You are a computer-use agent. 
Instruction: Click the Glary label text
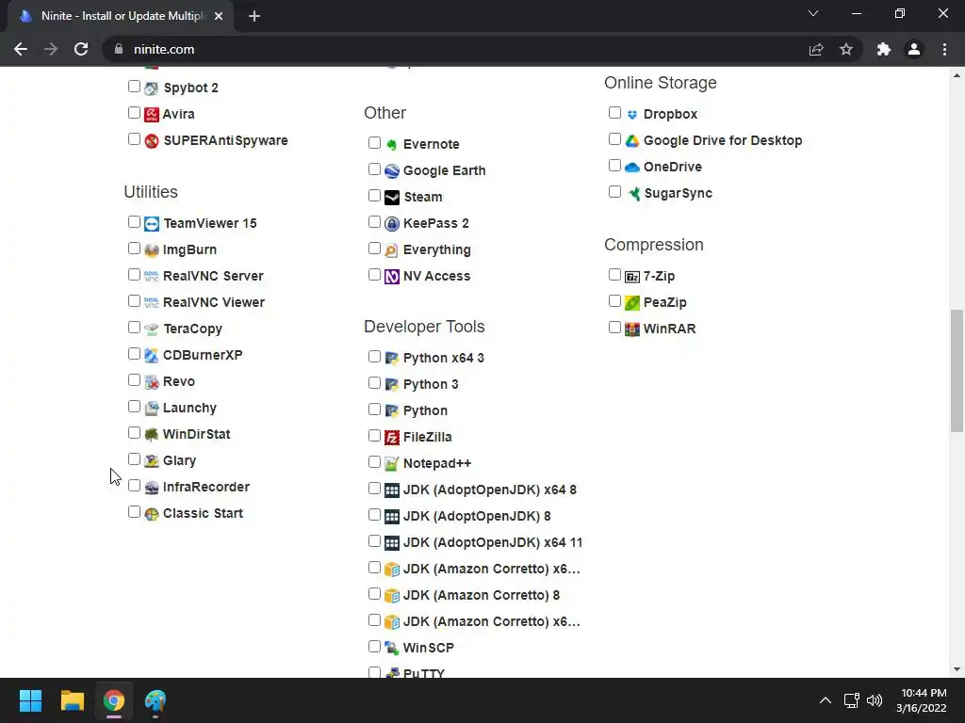click(180, 460)
